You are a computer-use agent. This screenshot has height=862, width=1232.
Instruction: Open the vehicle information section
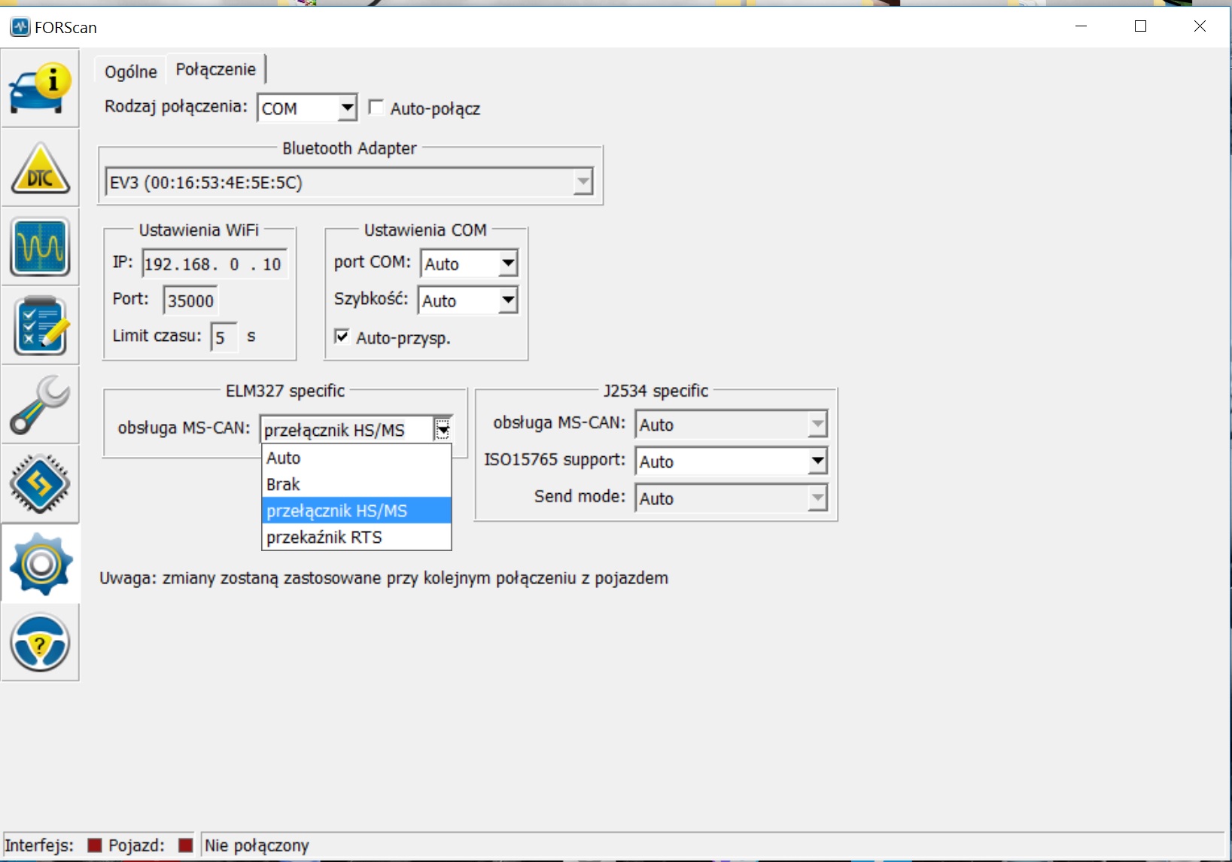pos(40,88)
